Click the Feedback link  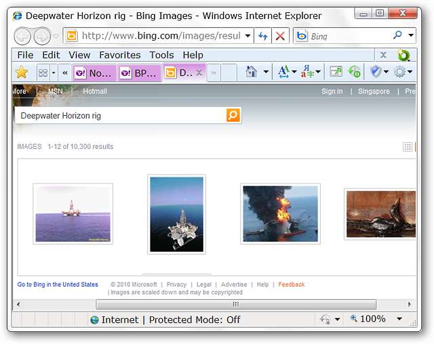(x=291, y=284)
